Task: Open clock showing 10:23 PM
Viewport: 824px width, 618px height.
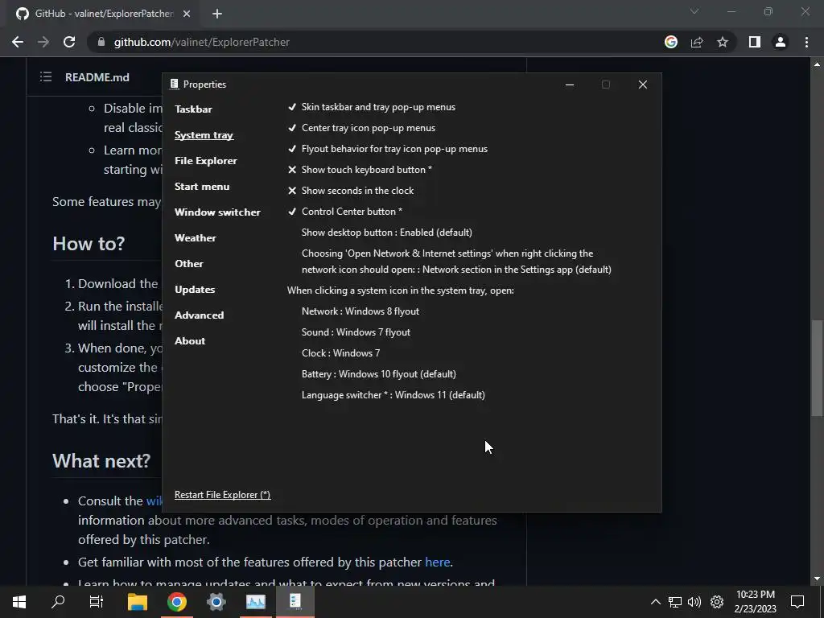Action: 755,602
